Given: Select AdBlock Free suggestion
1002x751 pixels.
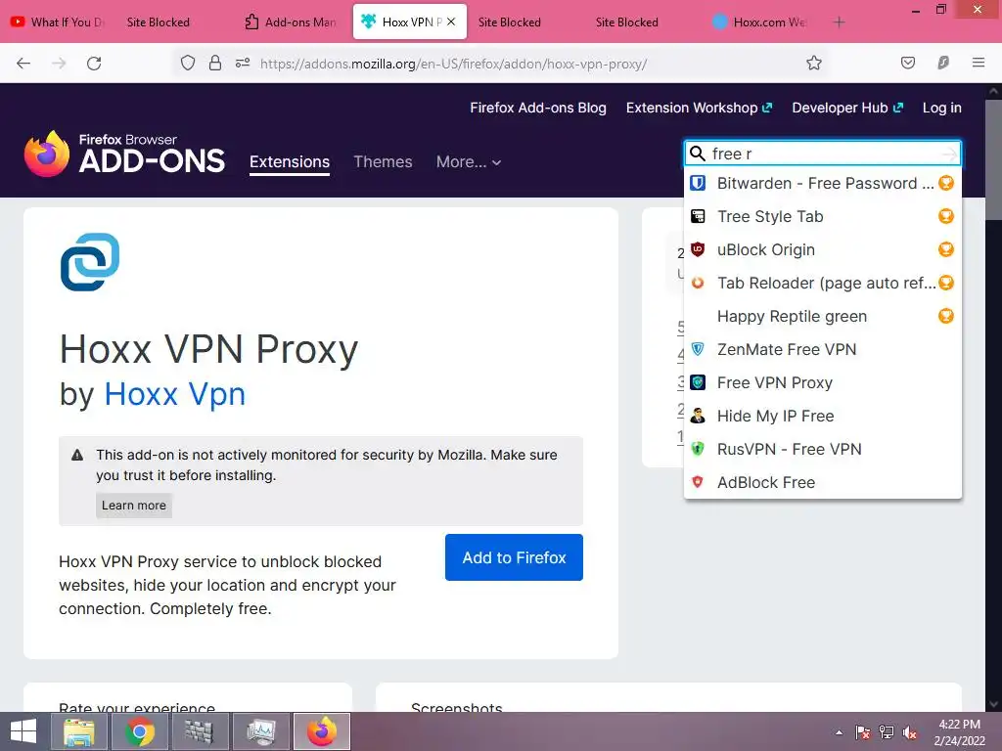Looking at the screenshot, I should tap(822, 482).
